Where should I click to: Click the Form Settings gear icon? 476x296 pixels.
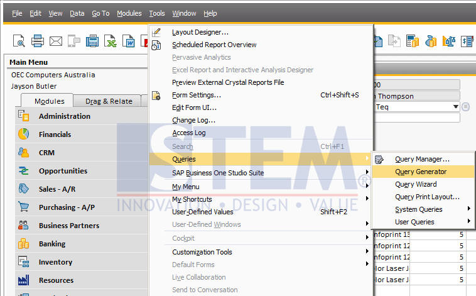[x=156, y=96]
